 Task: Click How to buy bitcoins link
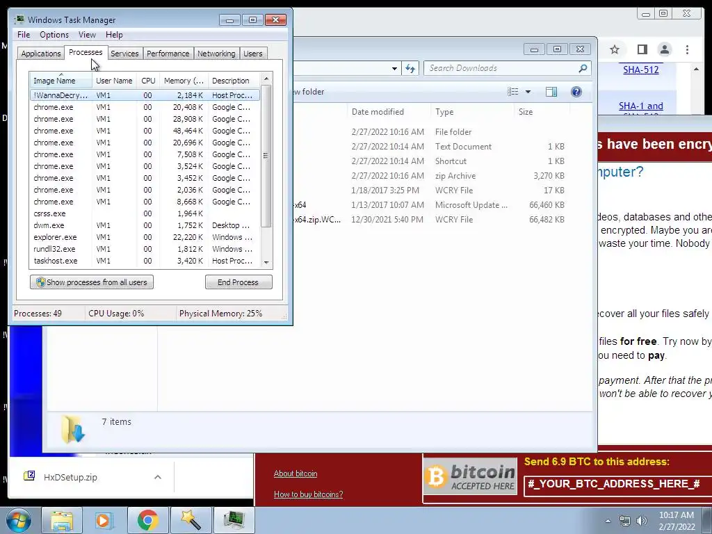tap(308, 494)
